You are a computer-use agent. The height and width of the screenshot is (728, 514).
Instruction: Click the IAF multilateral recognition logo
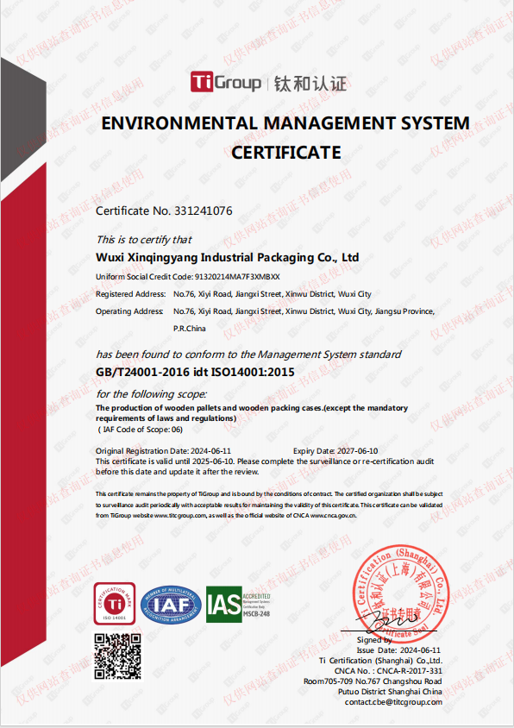[x=172, y=605]
